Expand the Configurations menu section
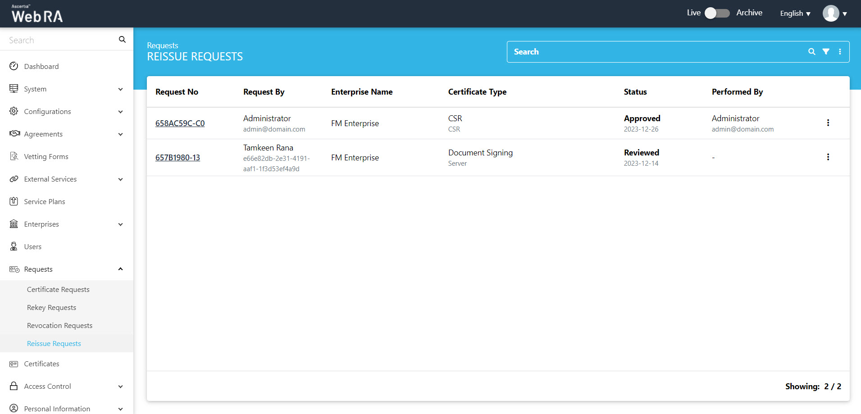This screenshot has width=861, height=414. [x=120, y=112]
